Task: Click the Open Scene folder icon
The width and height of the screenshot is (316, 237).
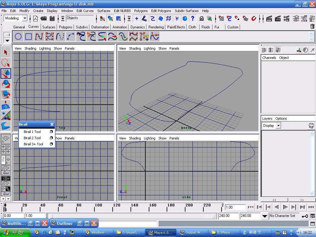Action: pyautogui.click(x=44, y=19)
